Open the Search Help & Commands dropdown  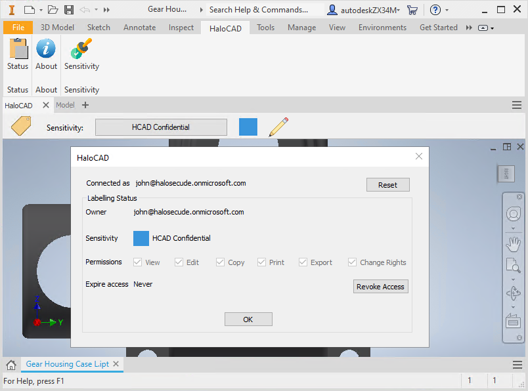[x=200, y=9]
